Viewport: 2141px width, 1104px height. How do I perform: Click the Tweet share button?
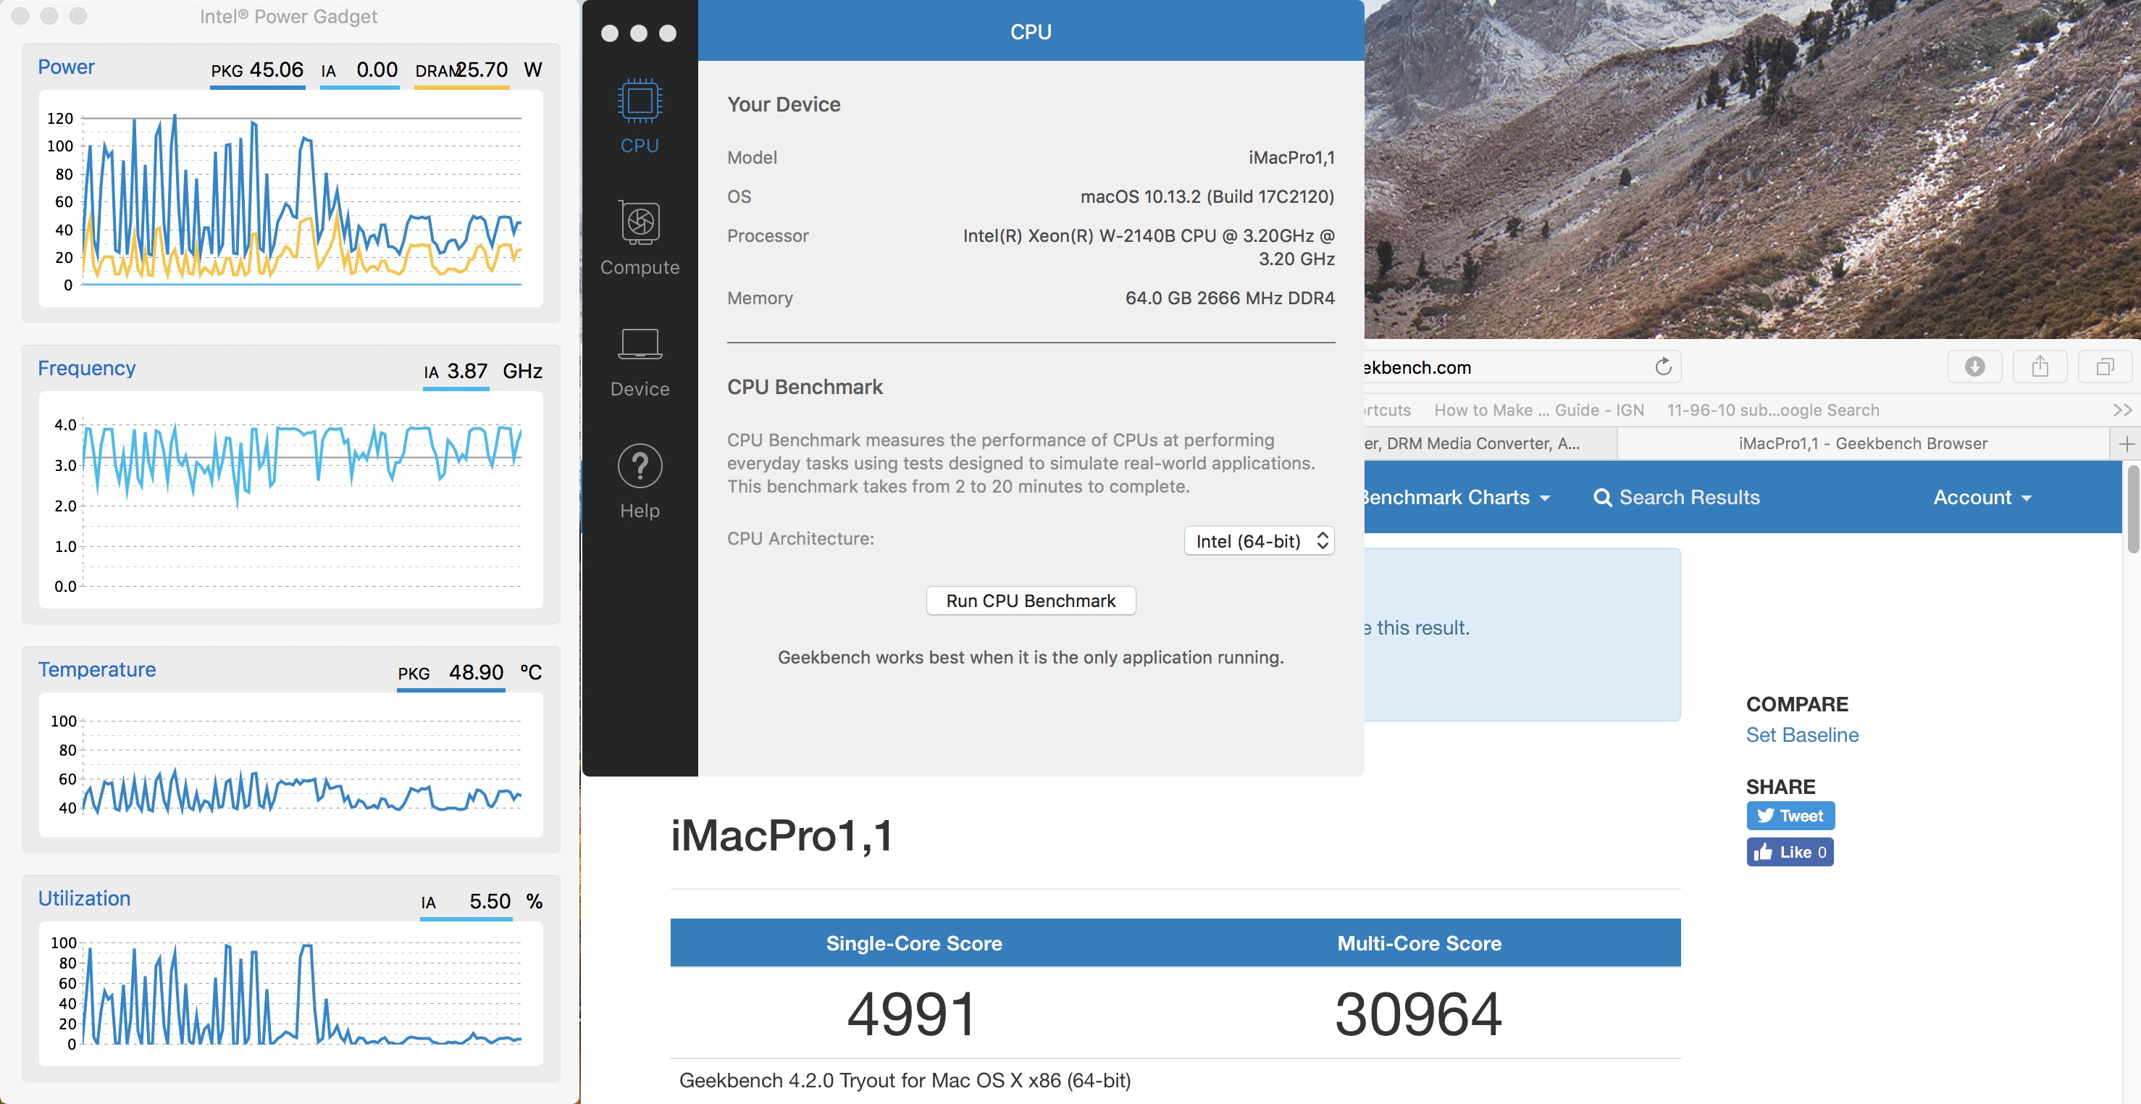click(1790, 816)
